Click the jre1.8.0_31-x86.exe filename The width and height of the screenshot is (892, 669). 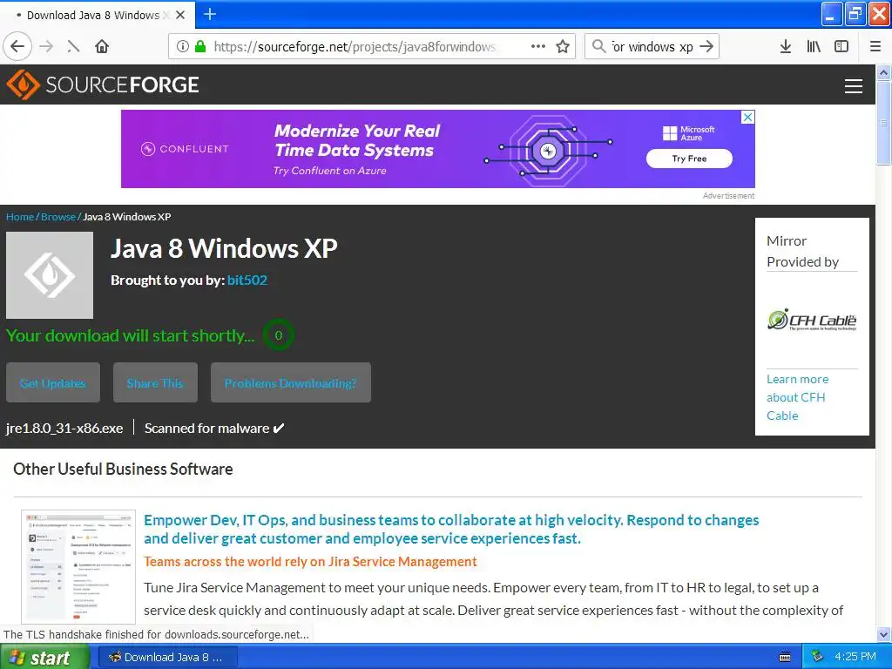click(x=64, y=429)
